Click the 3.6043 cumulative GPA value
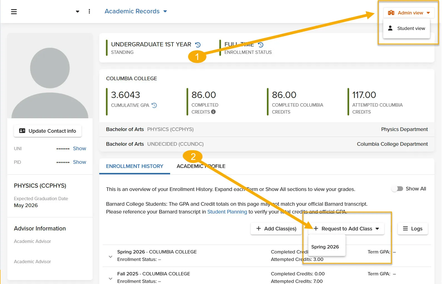This screenshot has height=284, width=442. point(126,95)
